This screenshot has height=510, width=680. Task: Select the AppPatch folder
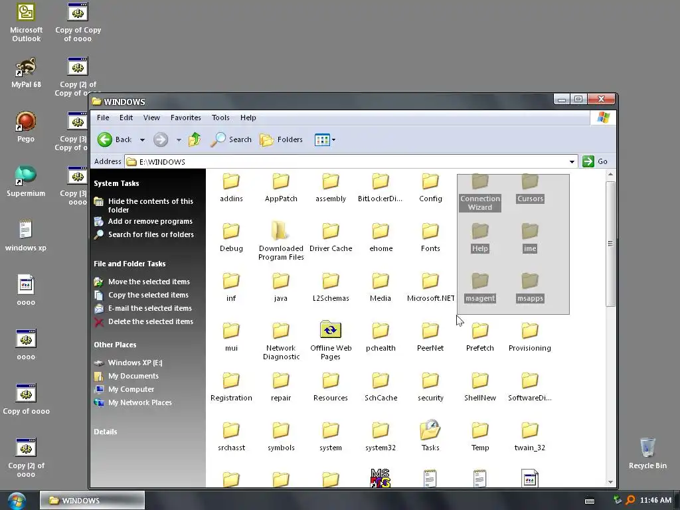(x=281, y=188)
